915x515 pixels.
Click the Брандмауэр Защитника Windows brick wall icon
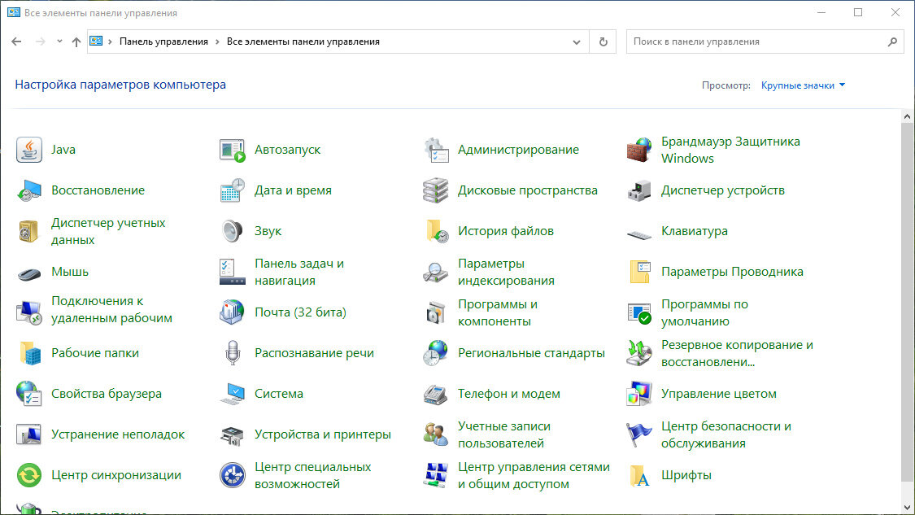639,150
